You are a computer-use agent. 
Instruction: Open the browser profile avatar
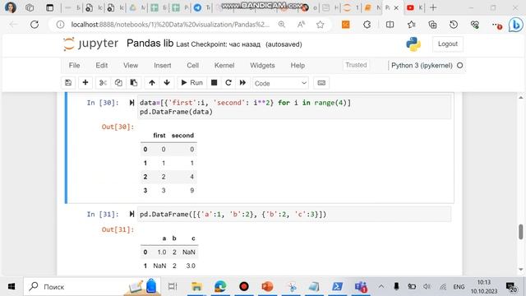[x=11, y=7]
